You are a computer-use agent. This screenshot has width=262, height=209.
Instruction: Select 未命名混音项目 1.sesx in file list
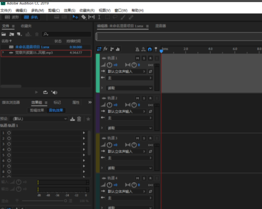click(x=32, y=47)
